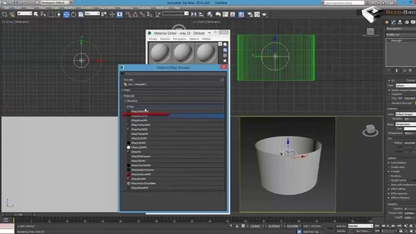
Task: Open Select by Name dialog
Action: point(43,14)
